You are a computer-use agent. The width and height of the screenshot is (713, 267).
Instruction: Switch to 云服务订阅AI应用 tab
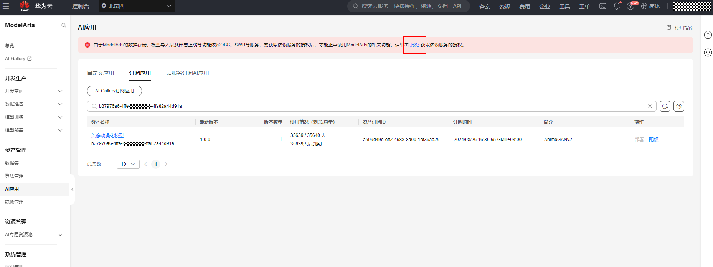click(188, 73)
